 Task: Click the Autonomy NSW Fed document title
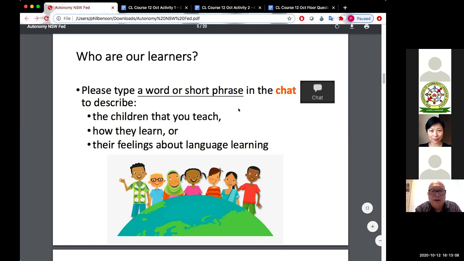point(46,26)
